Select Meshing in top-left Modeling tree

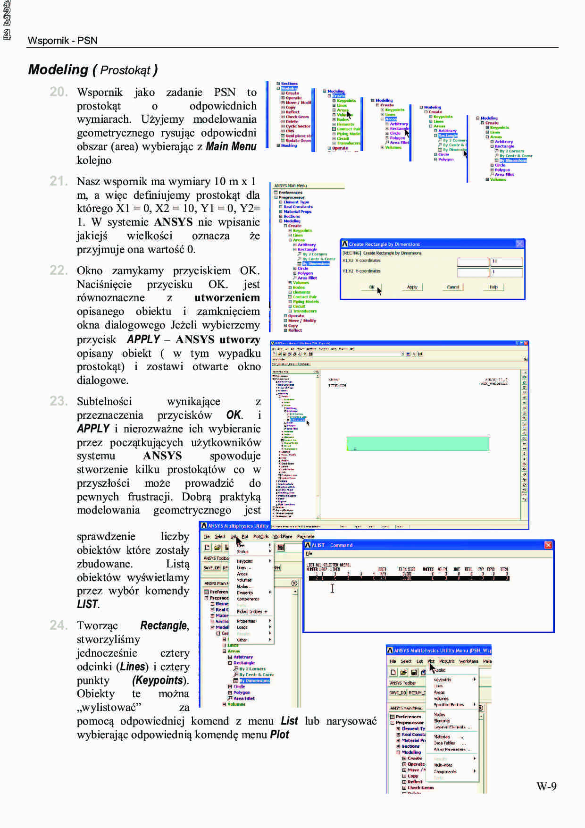289,145
